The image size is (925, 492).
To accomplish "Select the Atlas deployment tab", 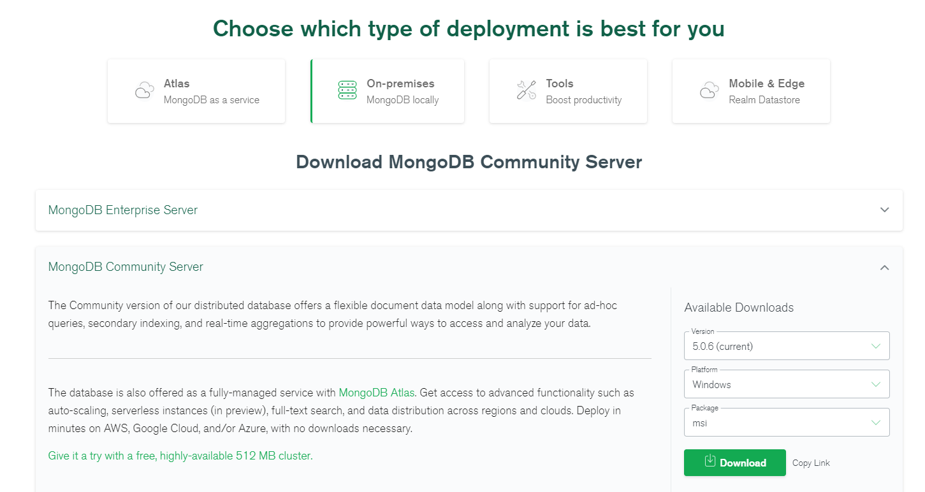I will tap(196, 91).
